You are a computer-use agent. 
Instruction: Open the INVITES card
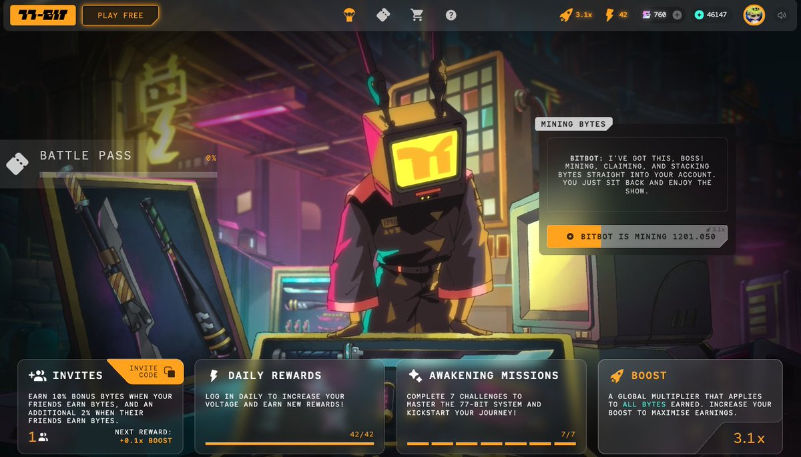(x=100, y=406)
